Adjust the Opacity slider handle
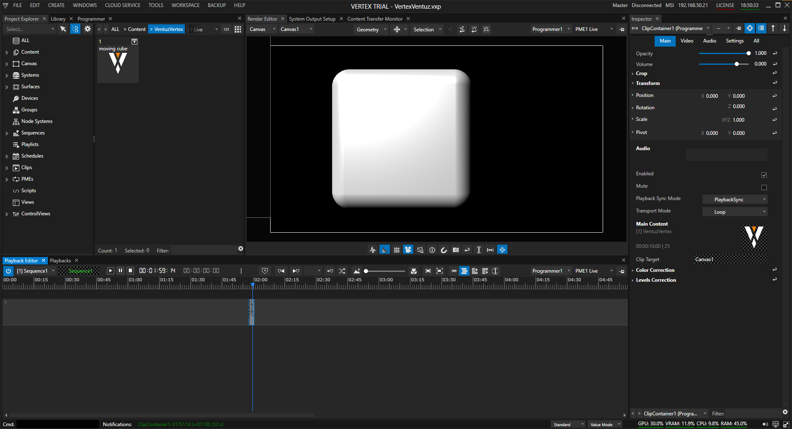This screenshot has height=429, width=792. [x=748, y=53]
